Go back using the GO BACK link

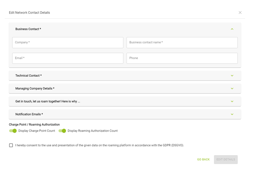tap(203, 159)
